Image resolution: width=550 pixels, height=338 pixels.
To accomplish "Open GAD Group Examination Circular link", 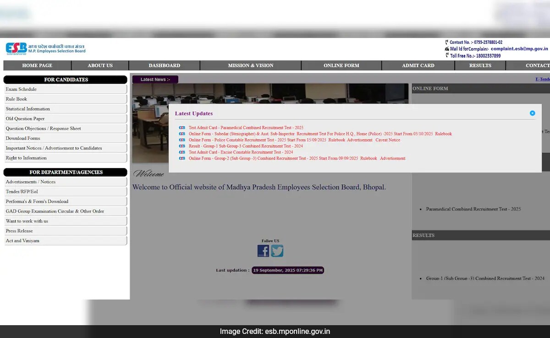I will [x=66, y=211].
